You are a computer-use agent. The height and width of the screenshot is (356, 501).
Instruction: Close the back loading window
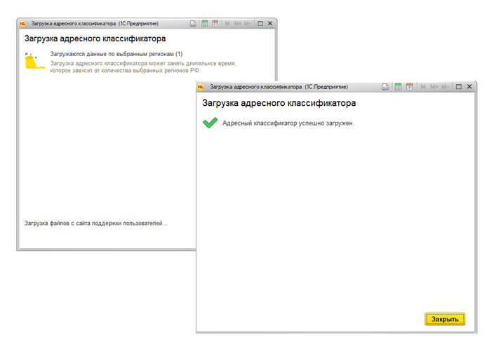tap(270, 24)
